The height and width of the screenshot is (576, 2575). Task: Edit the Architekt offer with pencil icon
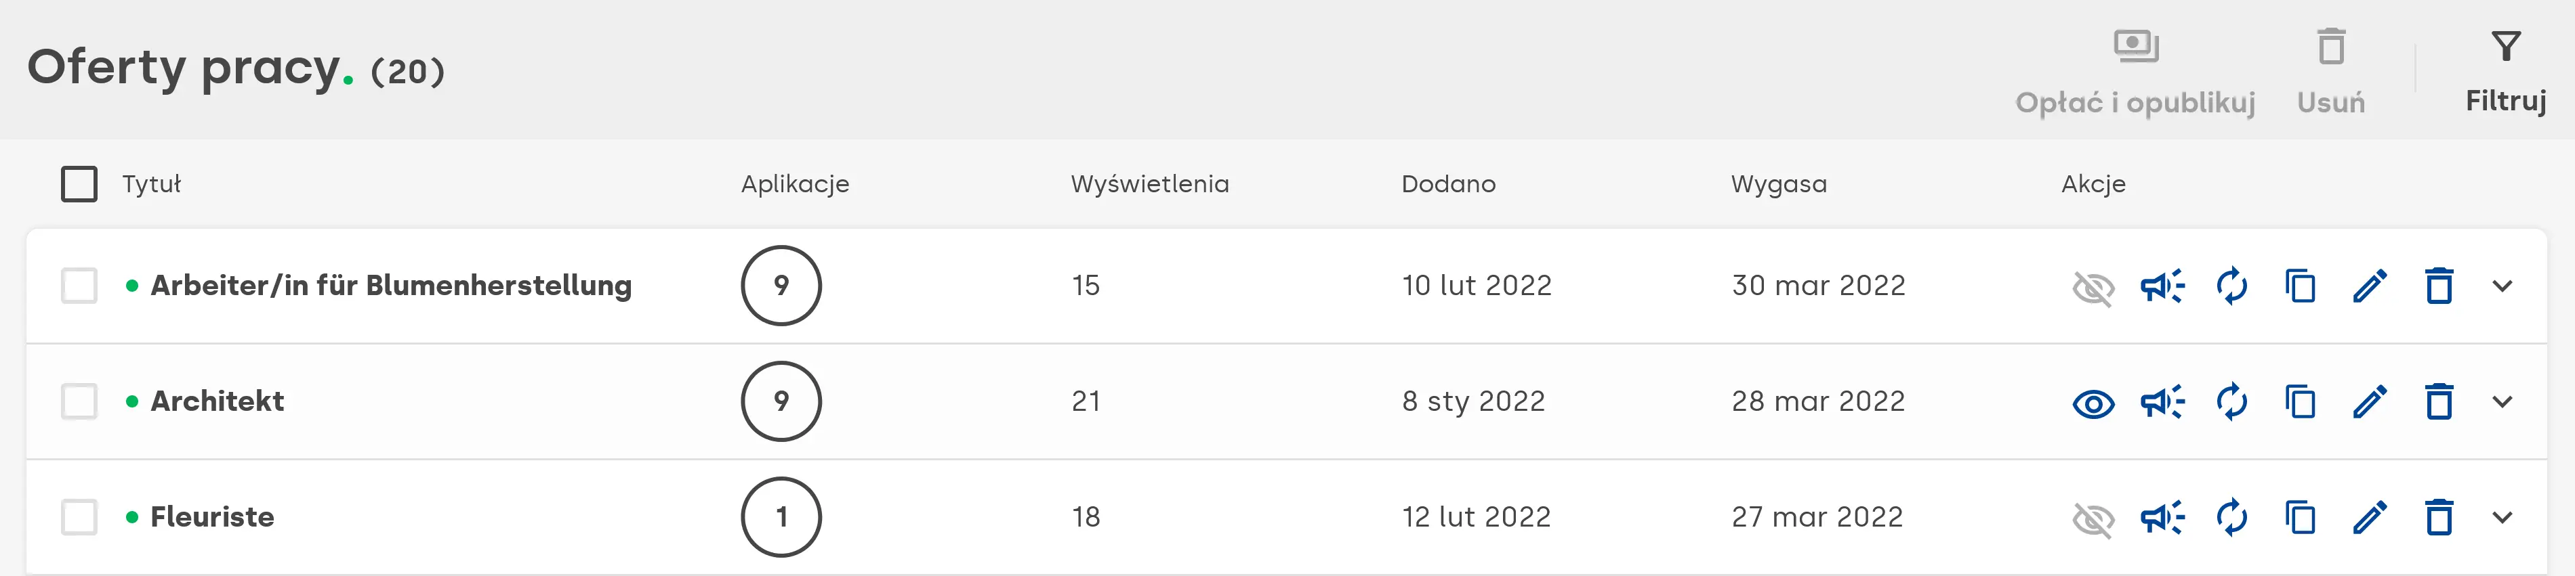click(2369, 402)
